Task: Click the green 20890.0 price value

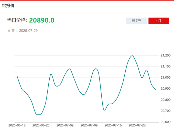Action: click(x=41, y=20)
